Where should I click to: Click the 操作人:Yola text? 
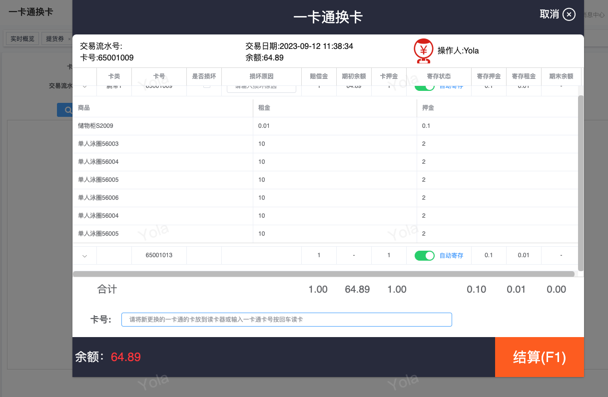coord(458,50)
